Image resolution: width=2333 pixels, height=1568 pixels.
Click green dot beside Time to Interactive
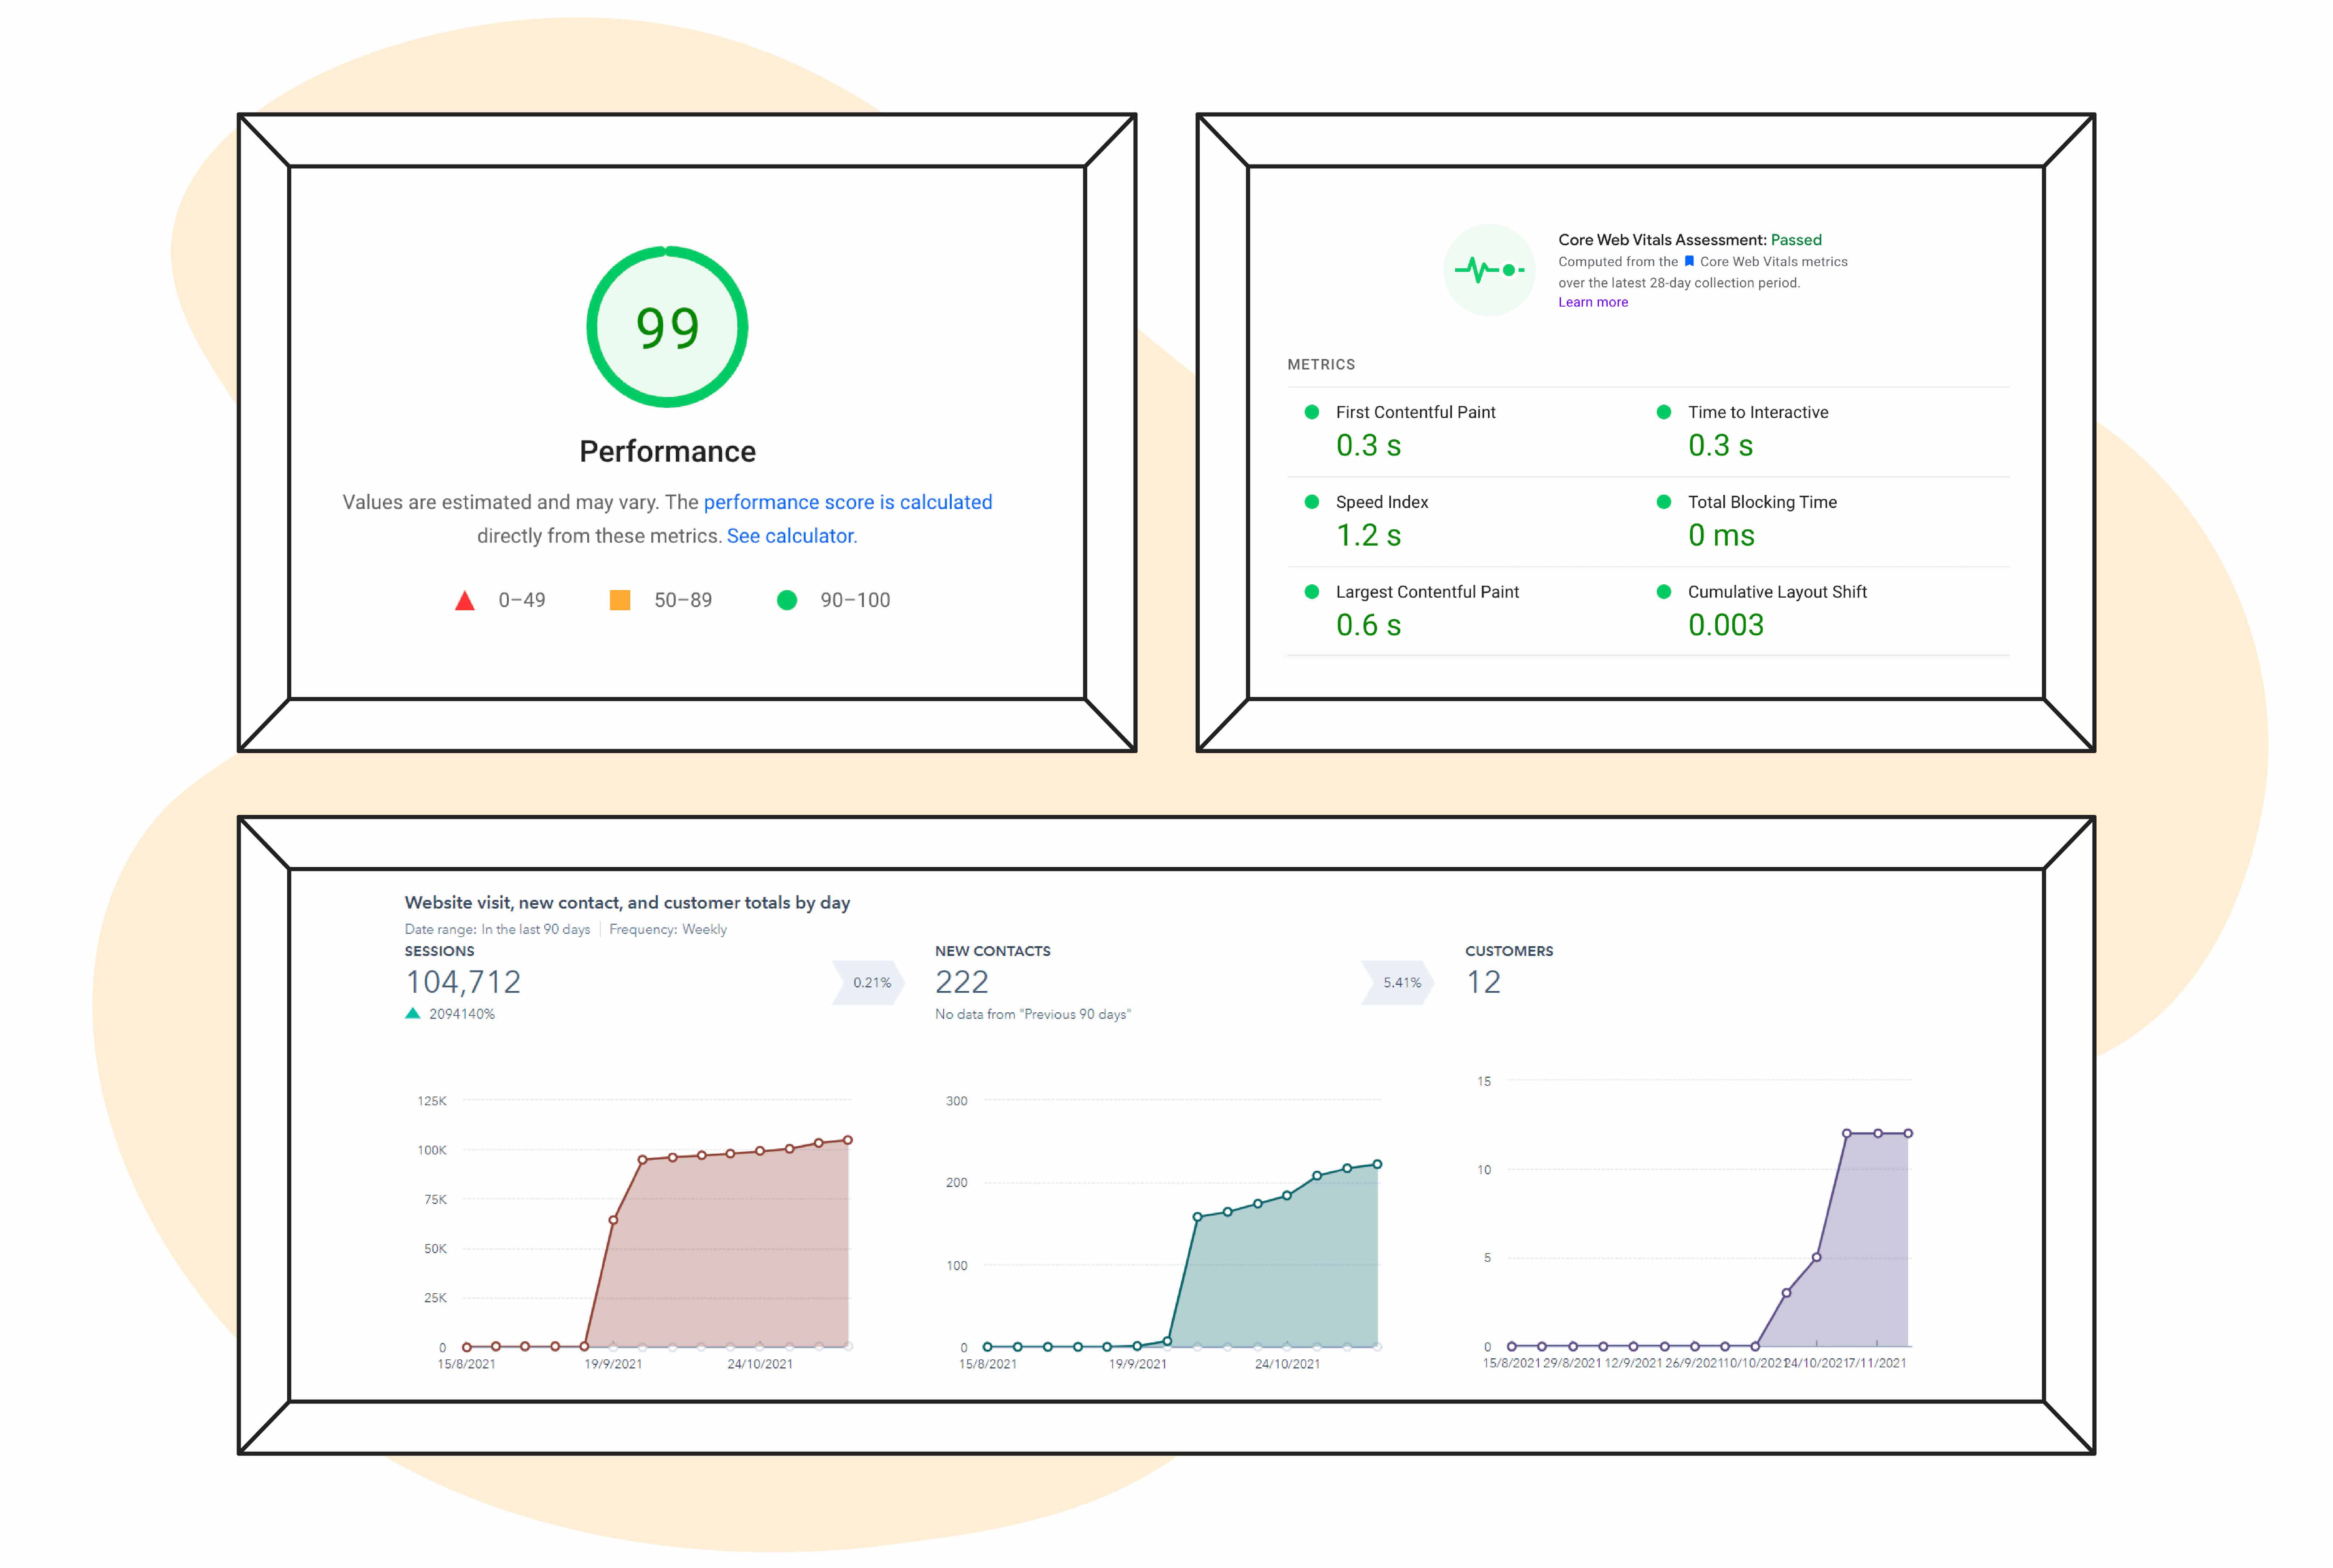coord(1664,412)
